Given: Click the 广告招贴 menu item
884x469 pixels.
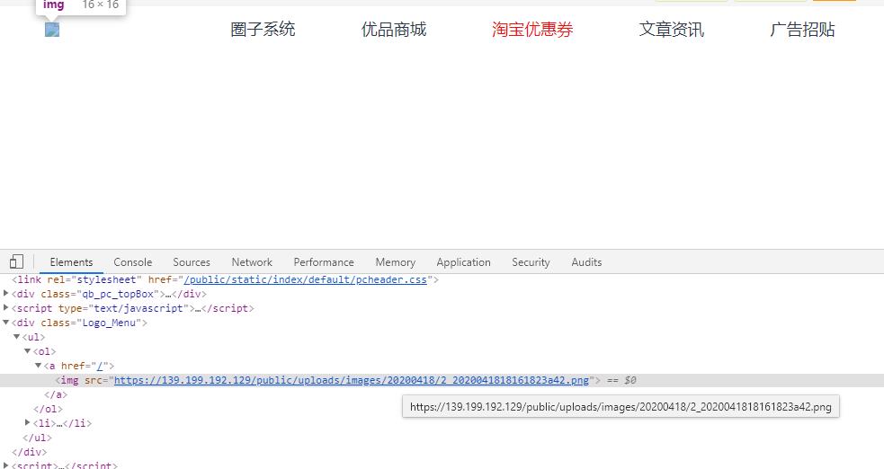Looking at the screenshot, I should click(x=802, y=30).
